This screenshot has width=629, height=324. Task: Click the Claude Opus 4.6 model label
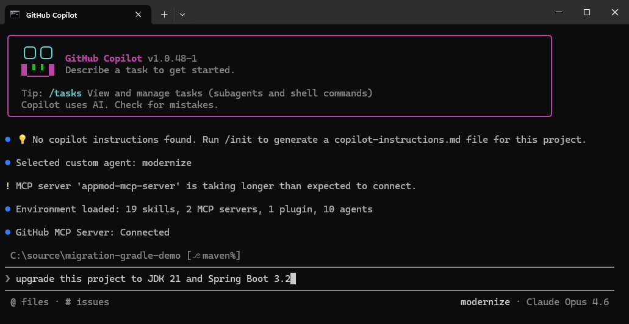[x=567, y=302]
